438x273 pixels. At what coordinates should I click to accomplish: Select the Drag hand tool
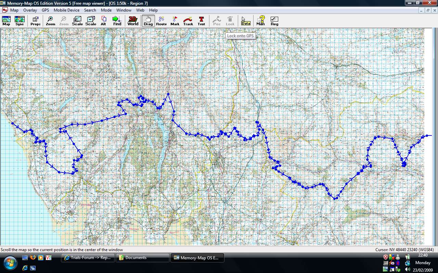(x=148, y=21)
